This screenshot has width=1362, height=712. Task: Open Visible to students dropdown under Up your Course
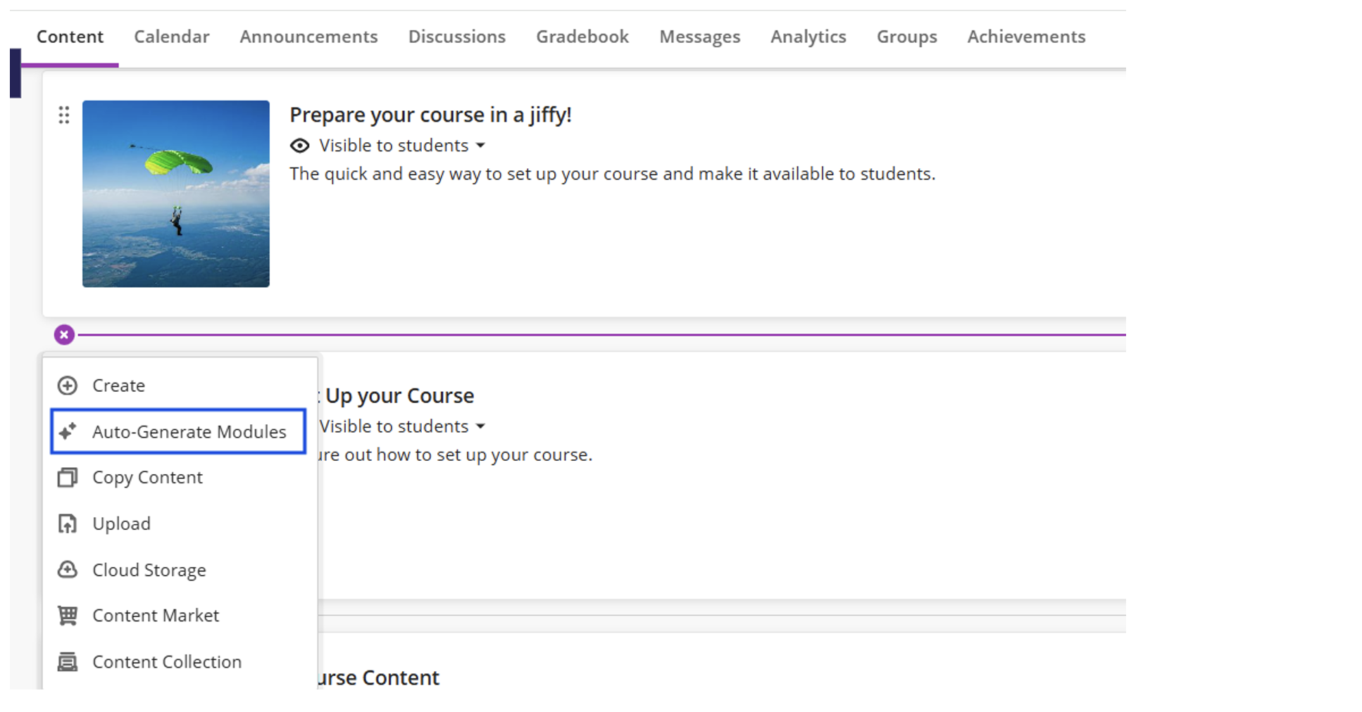coord(402,426)
